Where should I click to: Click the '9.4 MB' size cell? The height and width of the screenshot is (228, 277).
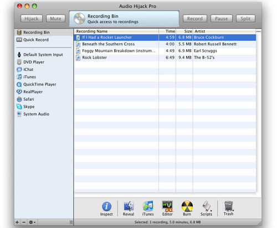pyautogui.click(x=185, y=58)
